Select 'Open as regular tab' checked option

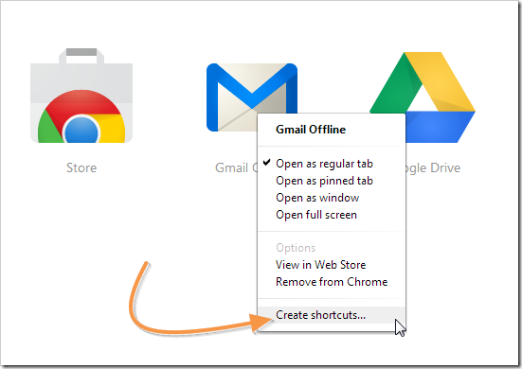click(x=332, y=164)
